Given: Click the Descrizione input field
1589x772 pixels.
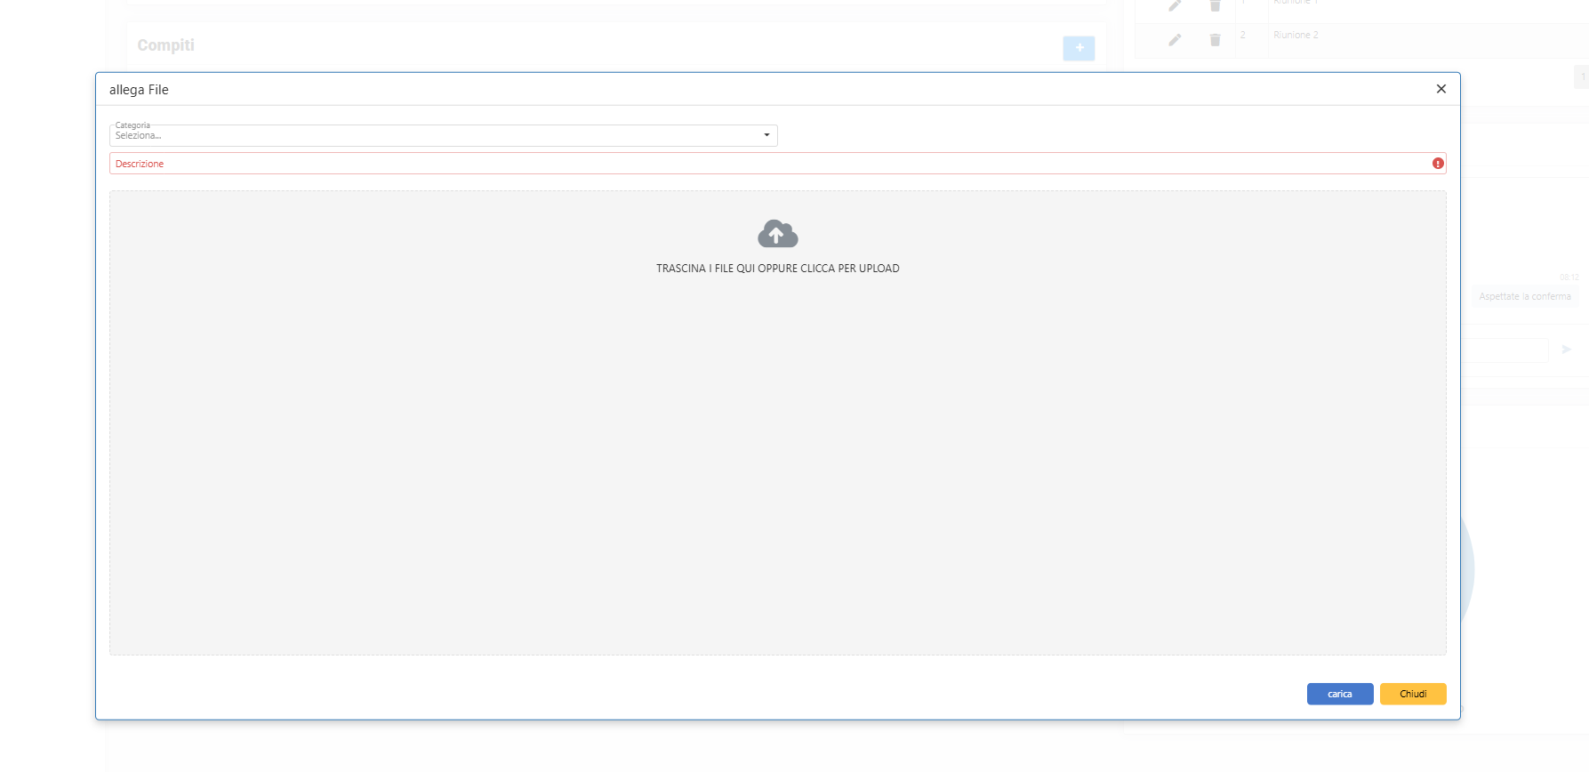Looking at the screenshot, I should coord(765,164).
